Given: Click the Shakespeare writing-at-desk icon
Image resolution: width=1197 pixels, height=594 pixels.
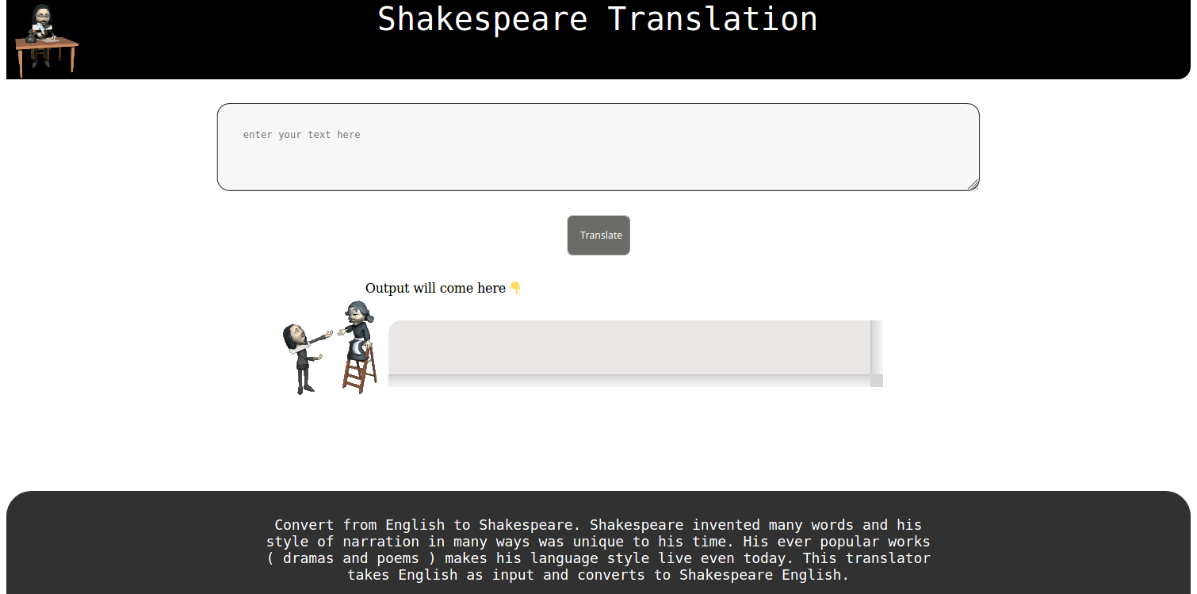Looking at the screenshot, I should [x=46, y=40].
